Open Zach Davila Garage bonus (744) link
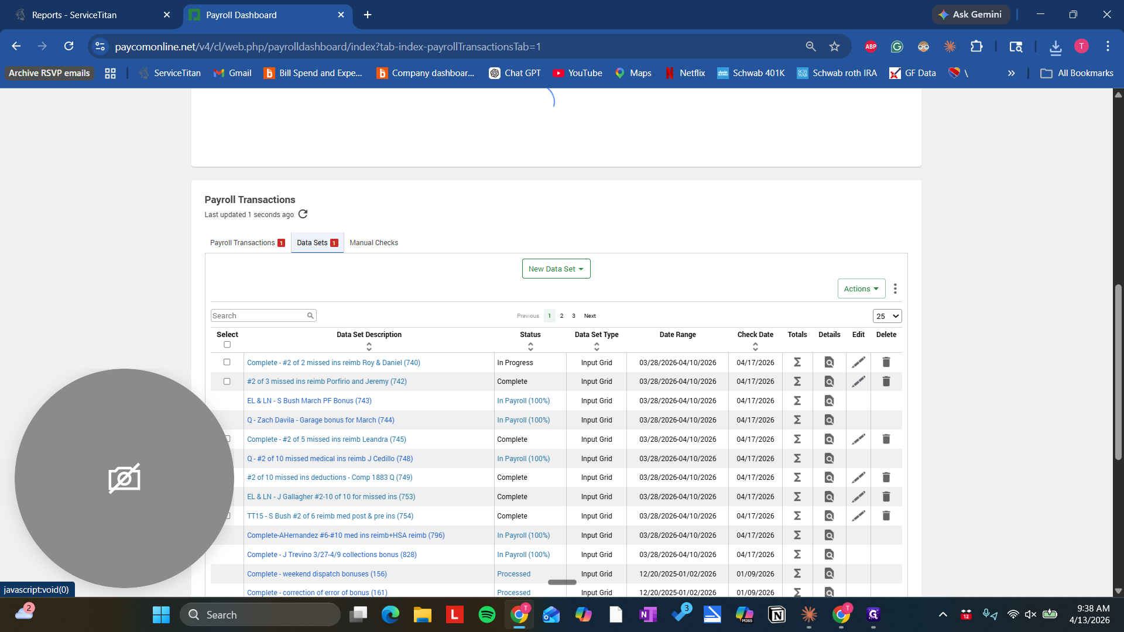This screenshot has width=1124, height=632. point(320,420)
